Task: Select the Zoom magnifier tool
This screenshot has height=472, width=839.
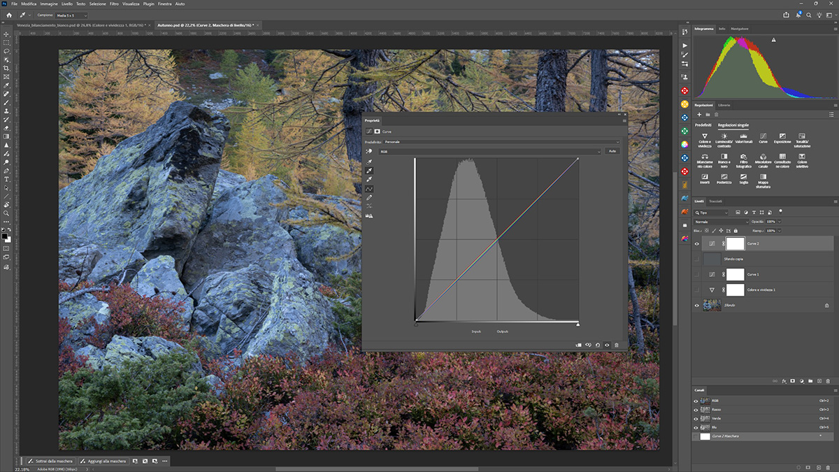Action: pyautogui.click(x=6, y=213)
